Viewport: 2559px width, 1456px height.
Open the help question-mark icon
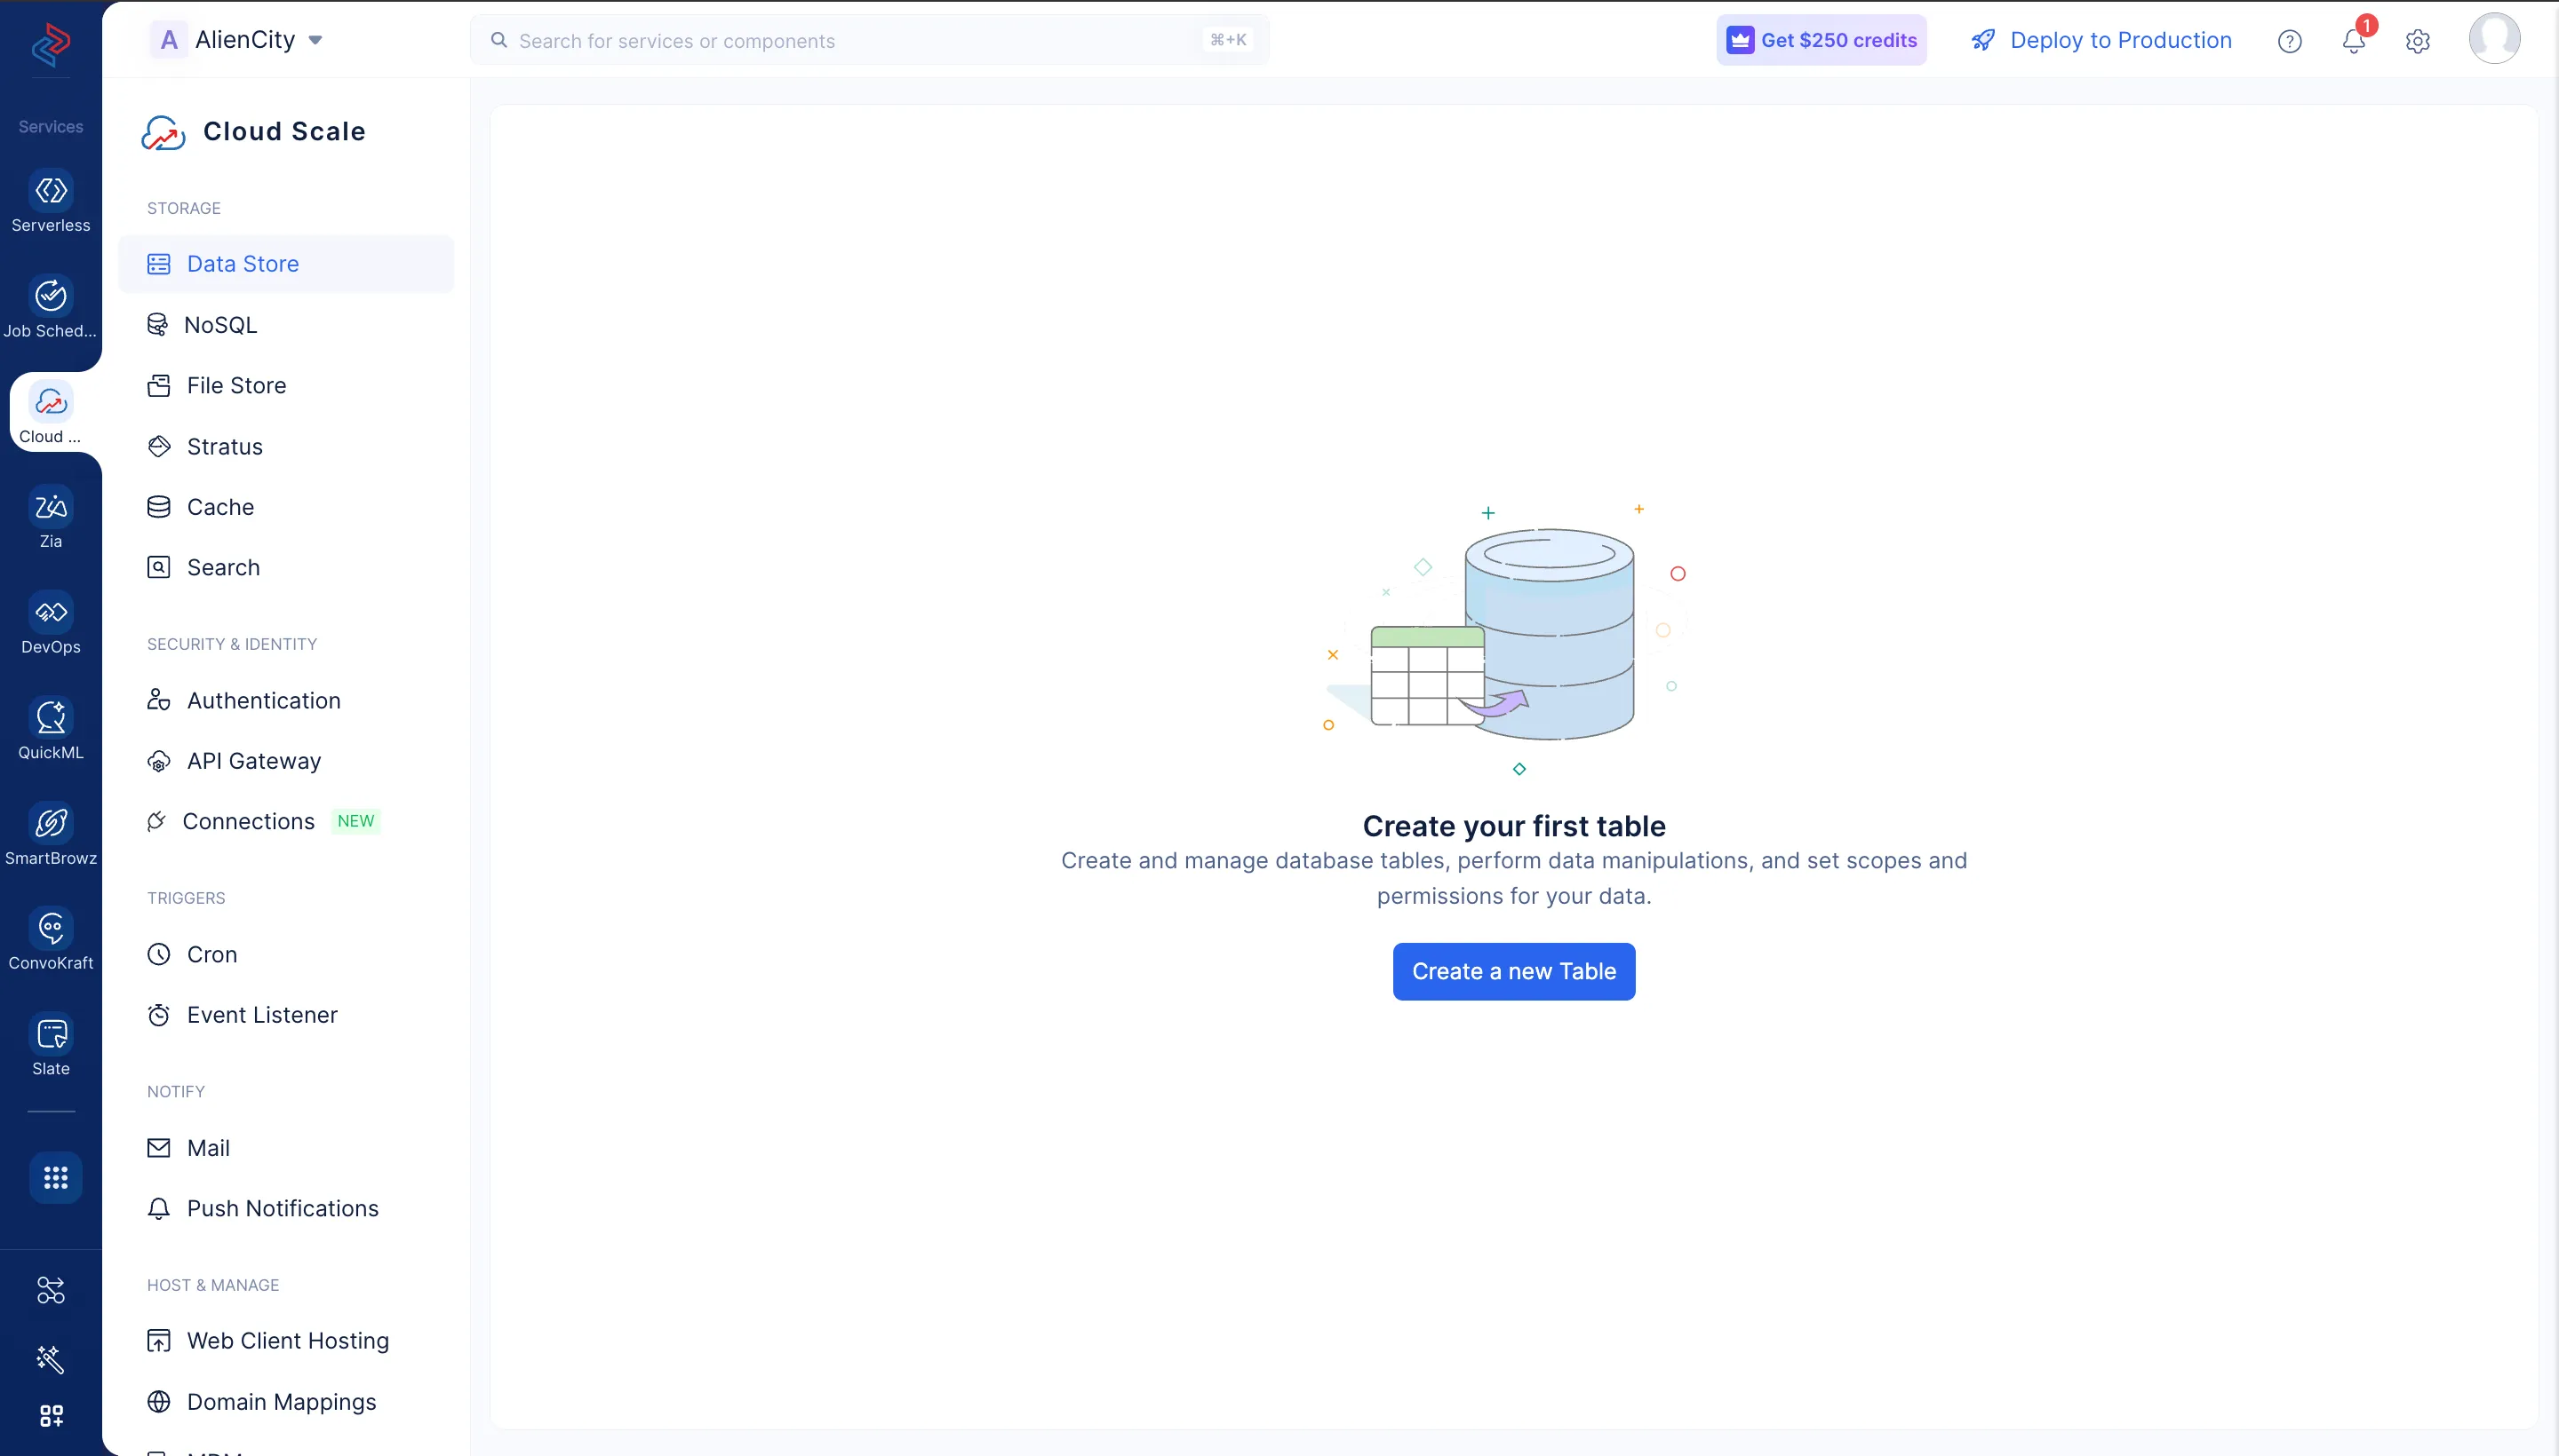(x=2290, y=41)
